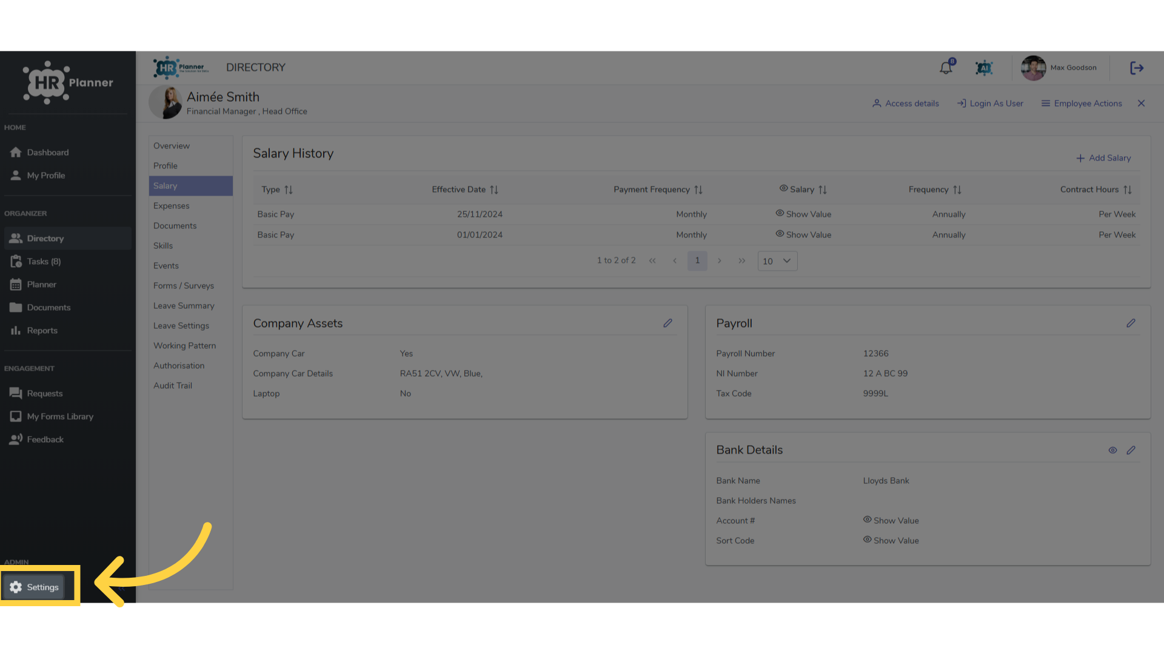Edit Company Assets with pencil icon
1164x654 pixels.
tap(667, 323)
